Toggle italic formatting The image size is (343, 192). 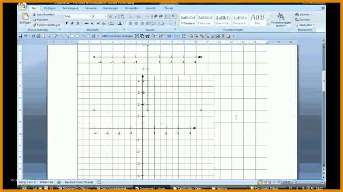tap(72, 23)
